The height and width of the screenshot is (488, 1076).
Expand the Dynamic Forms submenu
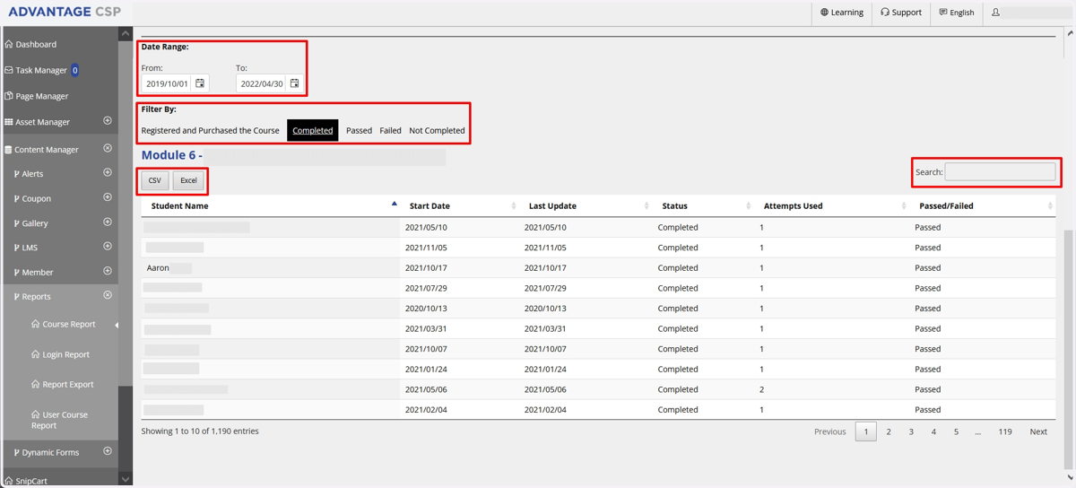[108, 451]
